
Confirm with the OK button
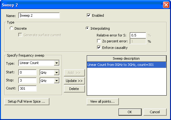130,112
